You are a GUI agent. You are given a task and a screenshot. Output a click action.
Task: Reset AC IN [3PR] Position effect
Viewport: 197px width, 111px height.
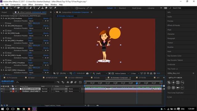pyautogui.click(x=30, y=18)
